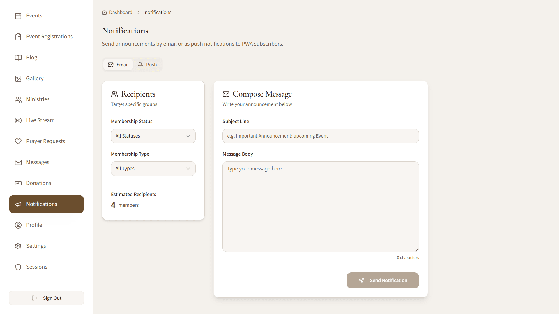
Task: Click the paper plane send icon
Action: [x=361, y=281]
